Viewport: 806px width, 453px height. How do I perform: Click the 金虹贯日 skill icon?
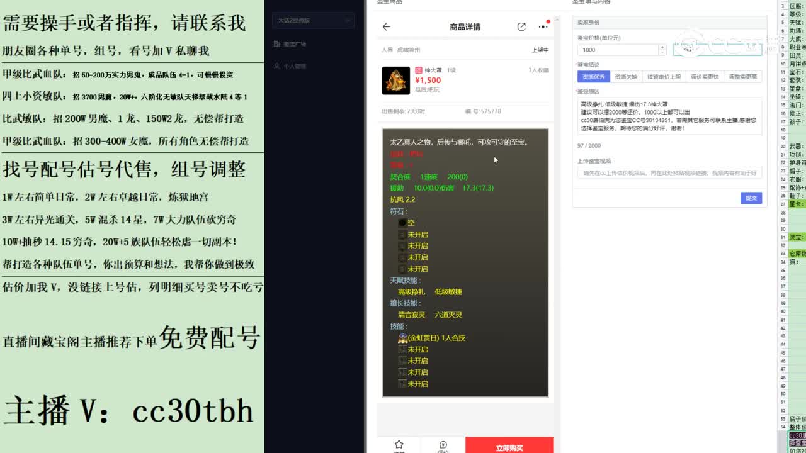tap(402, 338)
